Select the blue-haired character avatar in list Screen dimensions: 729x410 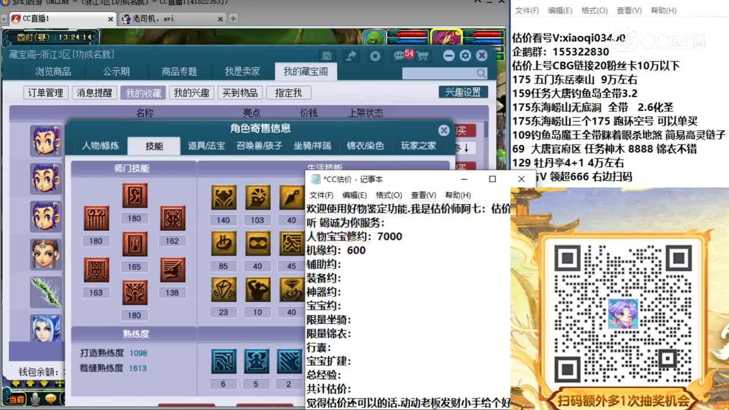pos(46,329)
